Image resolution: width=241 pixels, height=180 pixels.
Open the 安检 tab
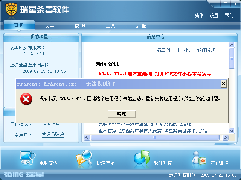click(x=141, y=26)
